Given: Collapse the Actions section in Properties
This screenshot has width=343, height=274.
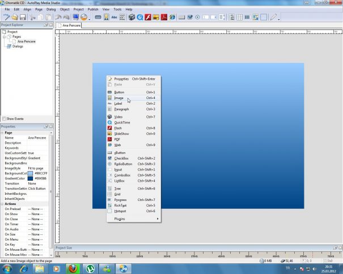Looking at the screenshot, I should click(x=2, y=204).
